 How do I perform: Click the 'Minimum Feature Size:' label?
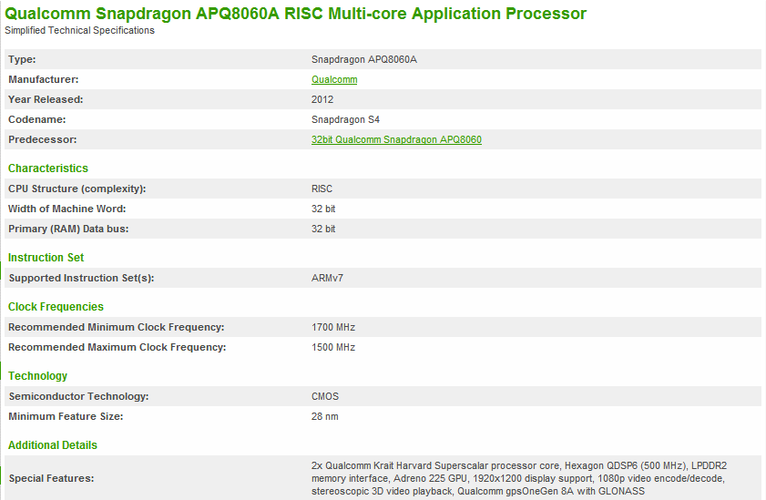click(x=66, y=416)
